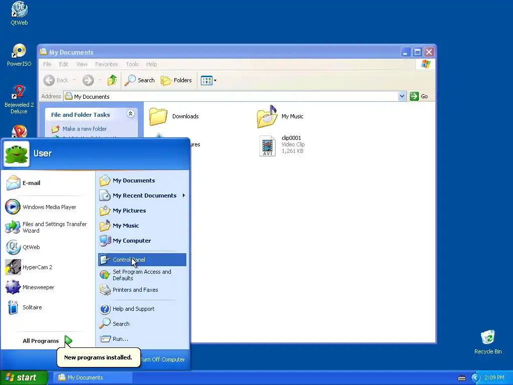Click Search in the Explorer toolbar

139,80
